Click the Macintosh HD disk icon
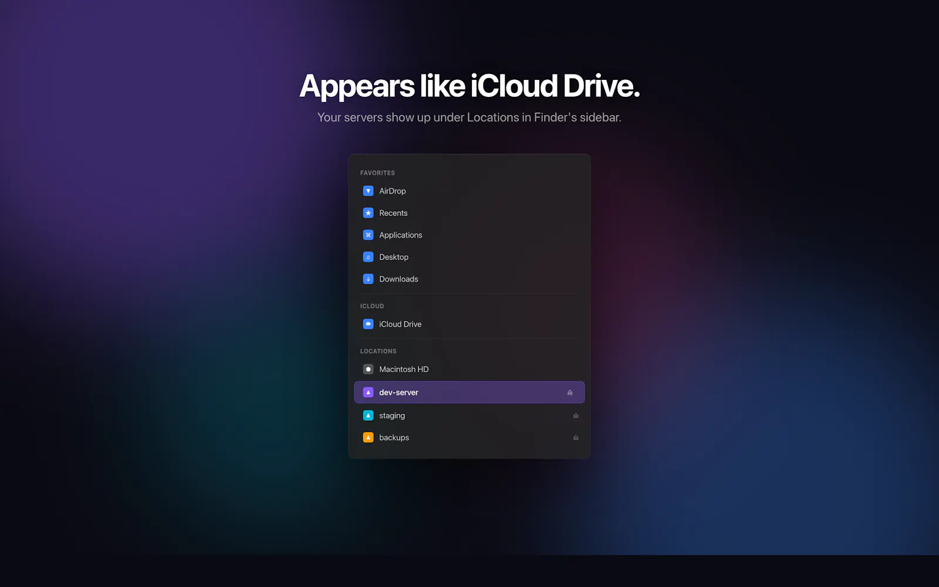The image size is (939, 587). [x=368, y=369]
